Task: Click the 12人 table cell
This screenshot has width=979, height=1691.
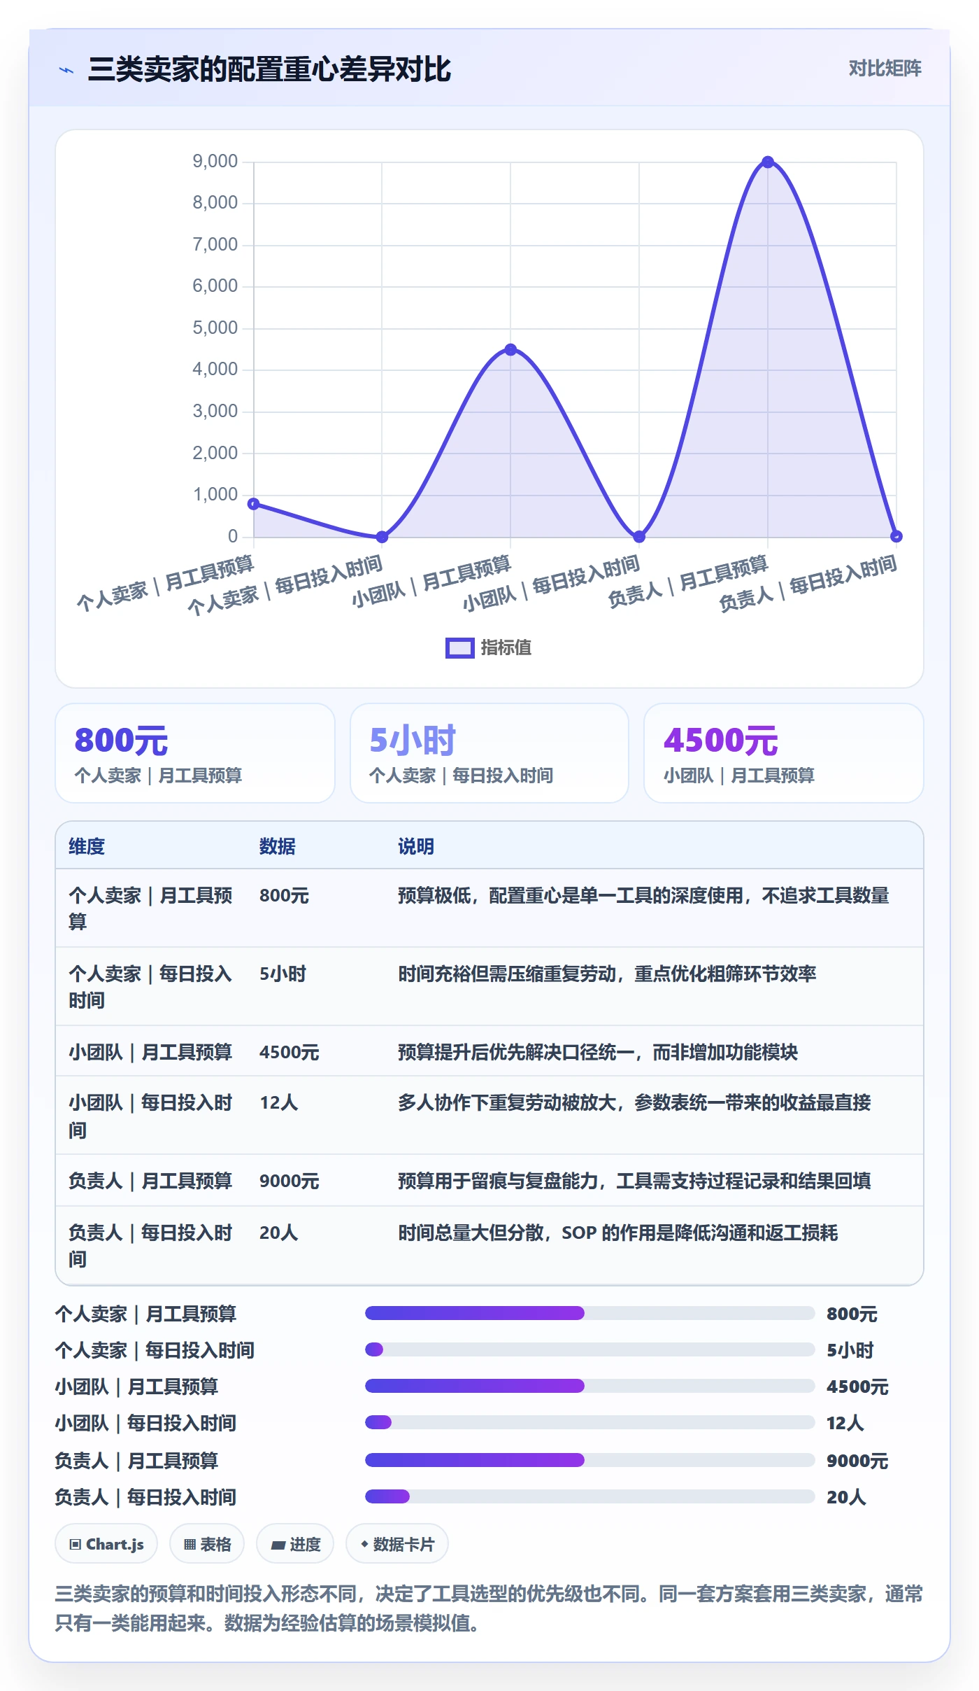Action: tap(278, 1102)
